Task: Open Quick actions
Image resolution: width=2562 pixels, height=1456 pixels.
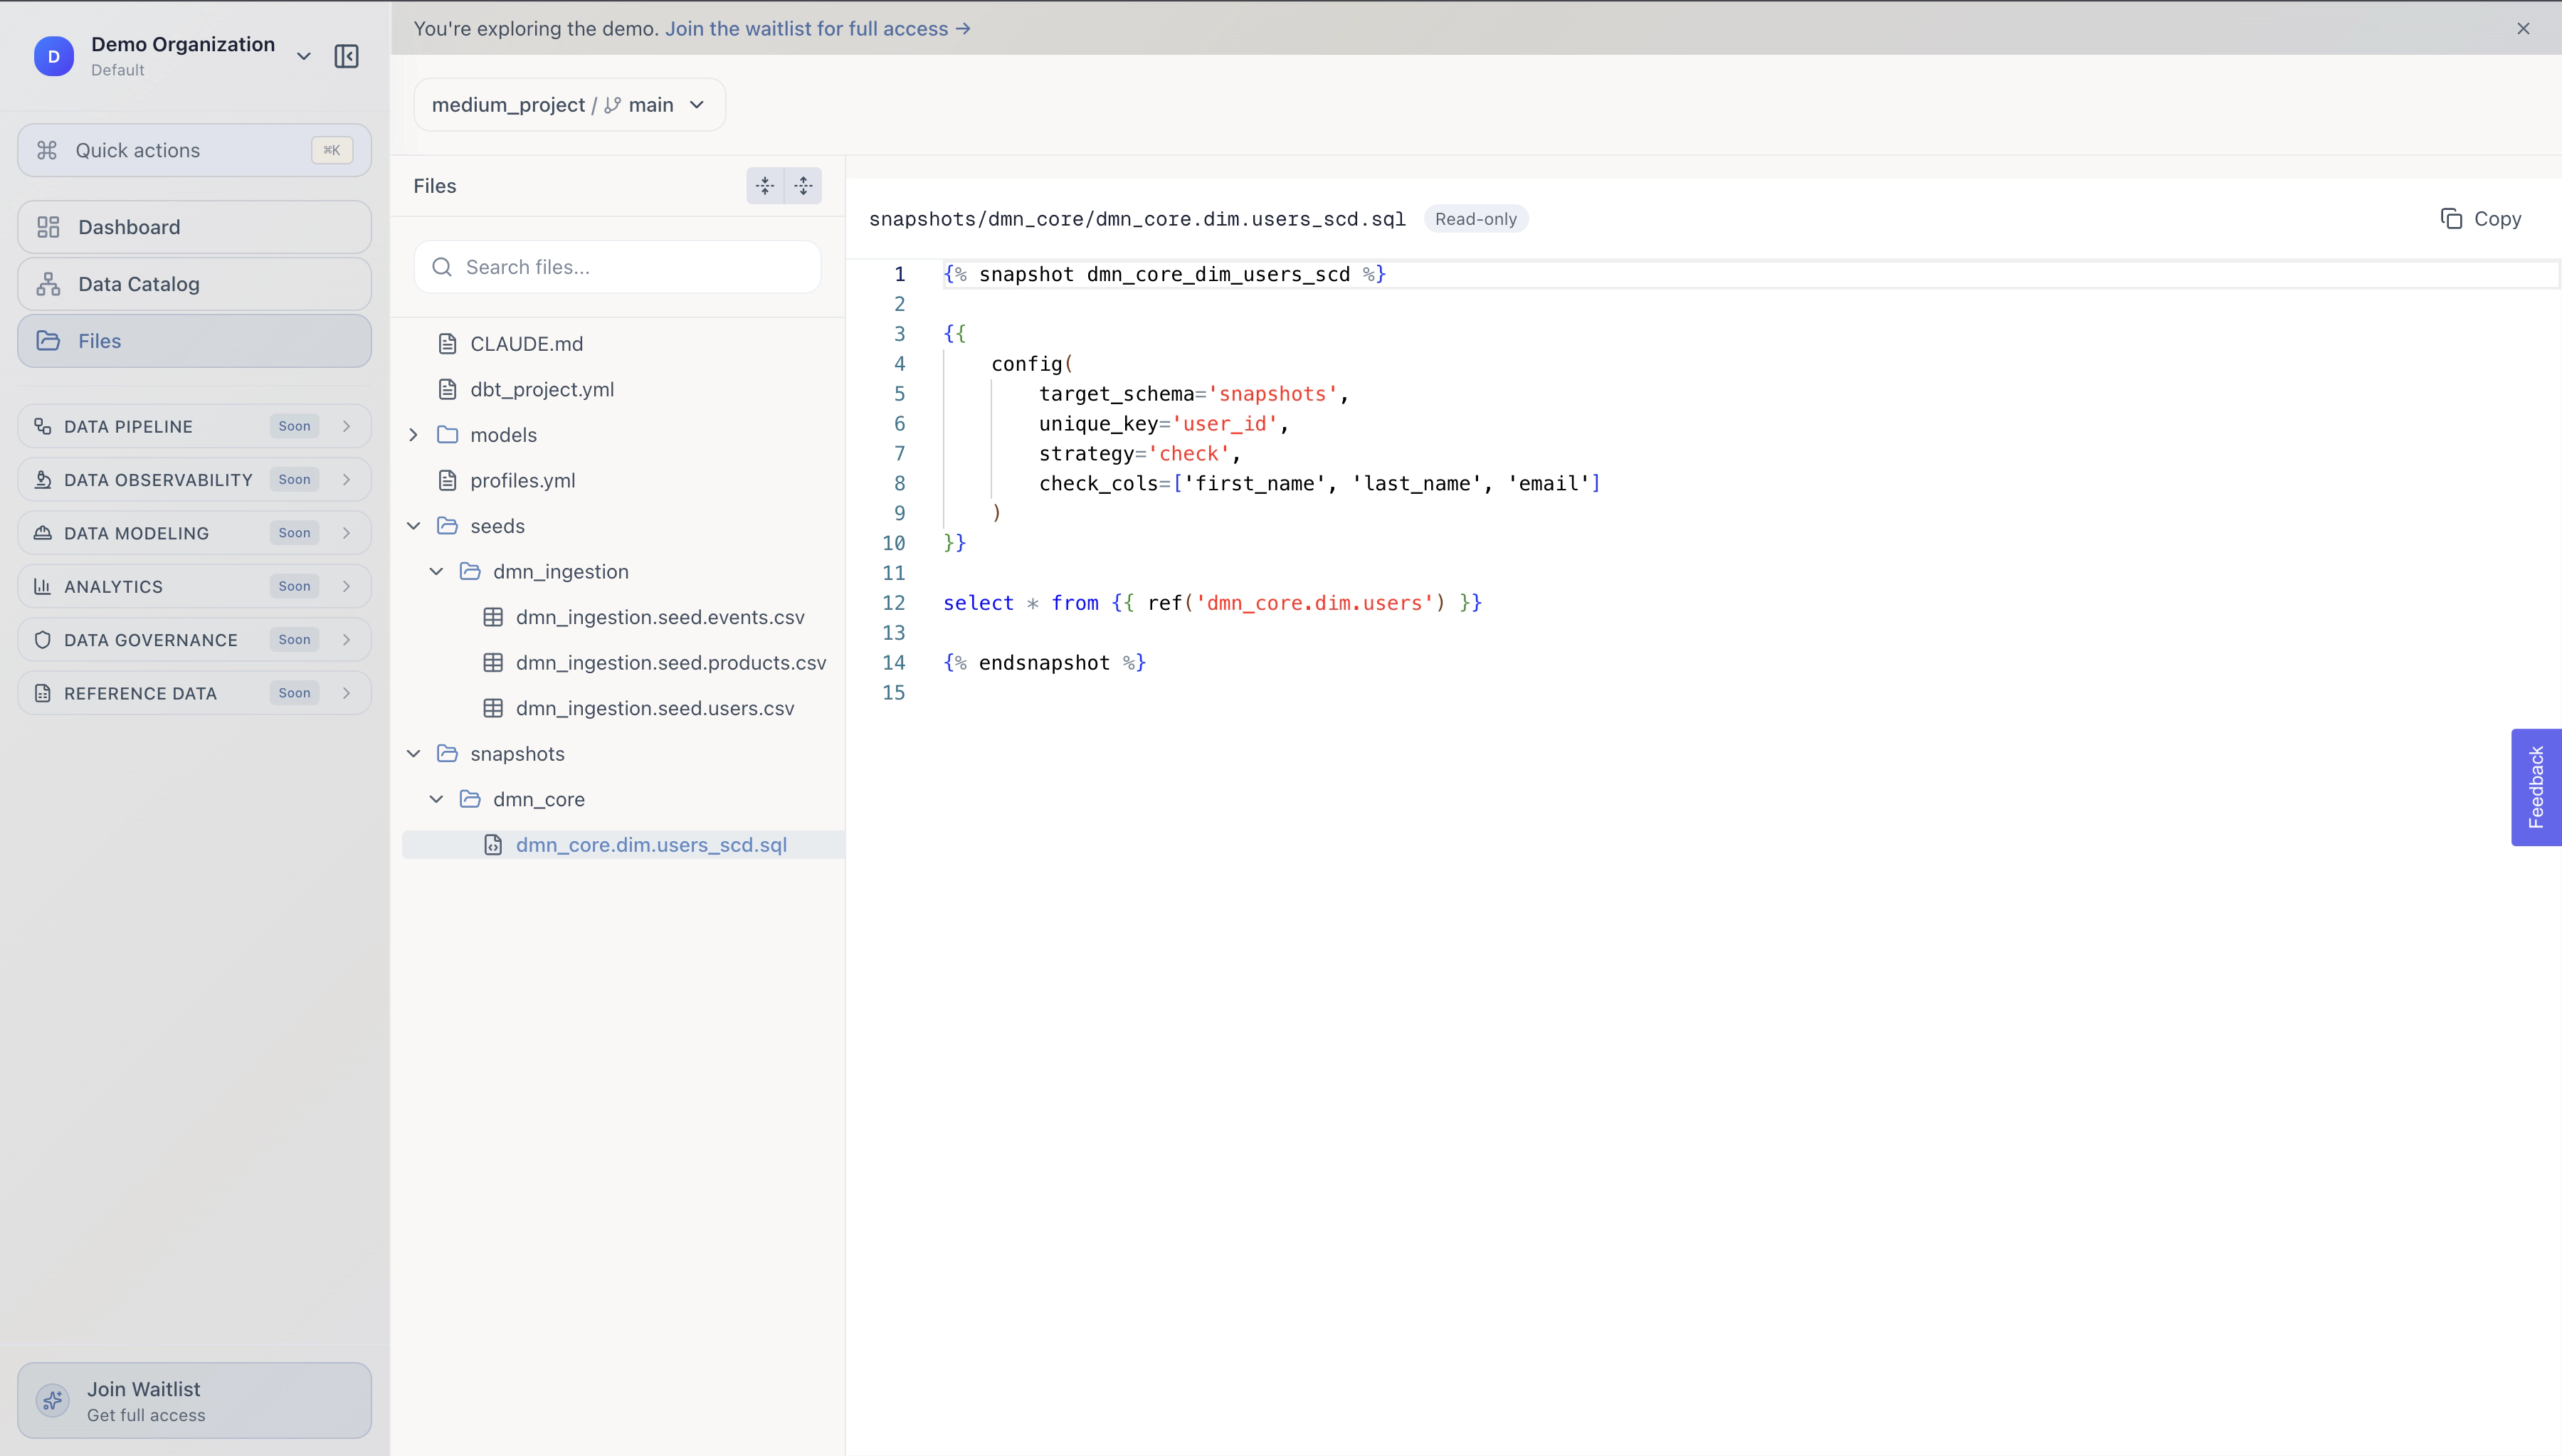Action: [195, 150]
